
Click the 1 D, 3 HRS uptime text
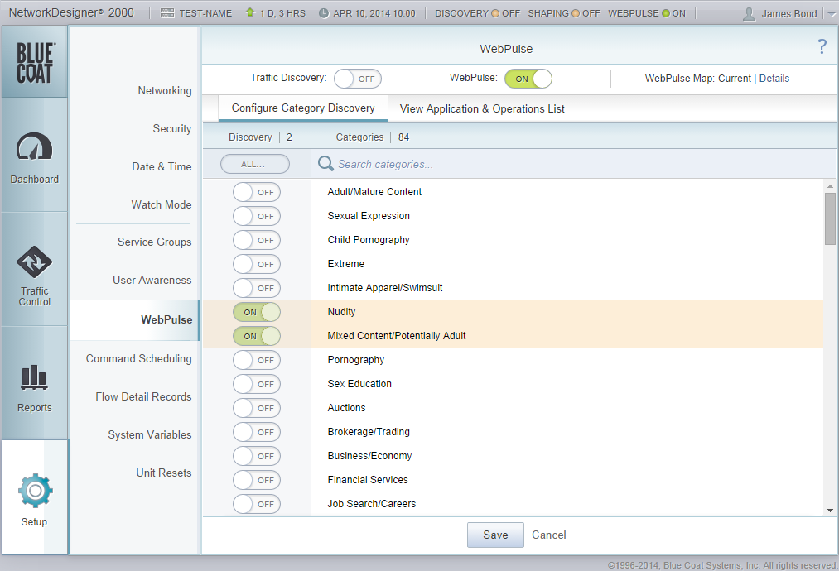282,13
